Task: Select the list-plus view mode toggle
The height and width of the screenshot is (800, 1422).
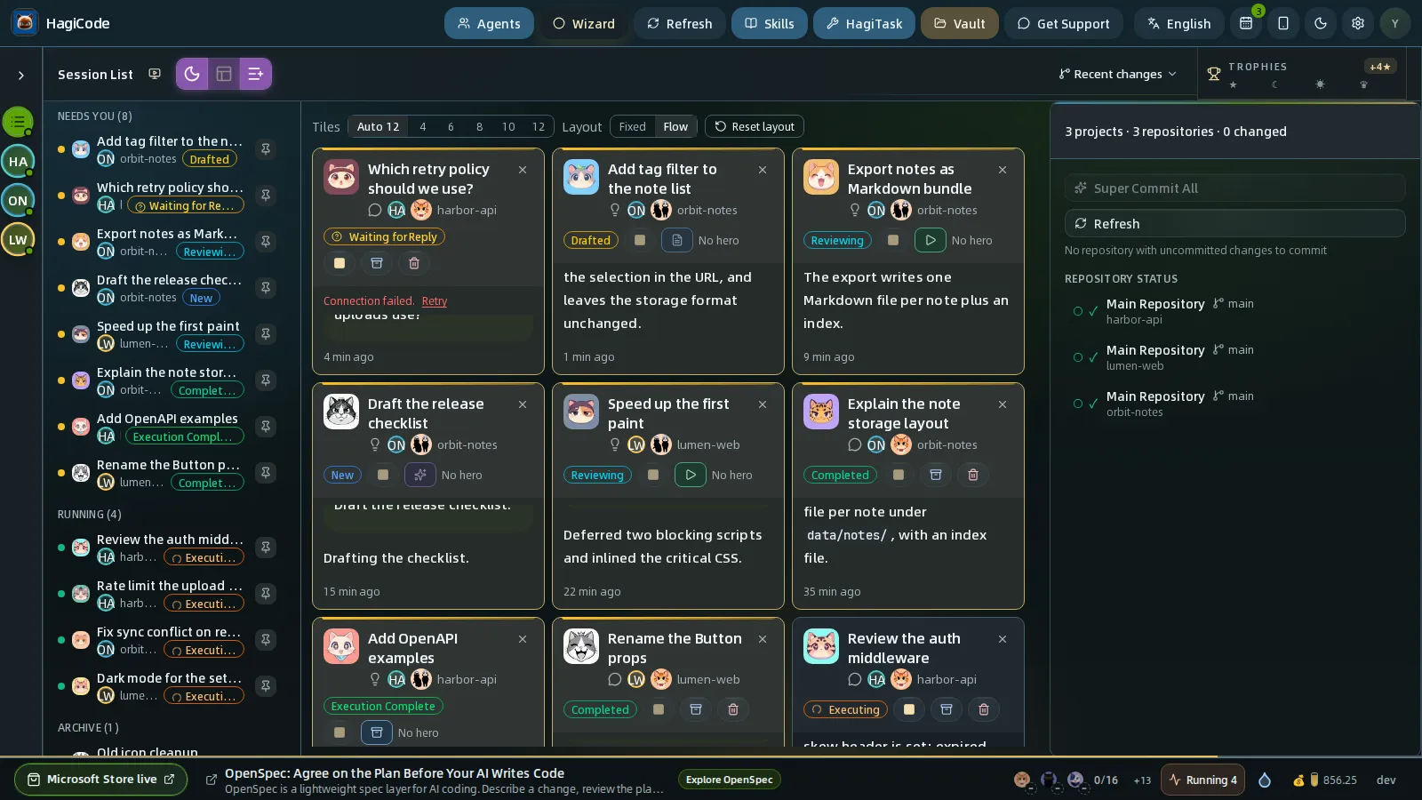Action: tap(255, 74)
